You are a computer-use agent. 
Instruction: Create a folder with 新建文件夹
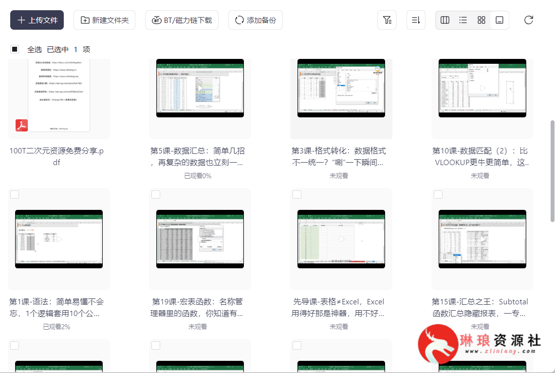104,20
